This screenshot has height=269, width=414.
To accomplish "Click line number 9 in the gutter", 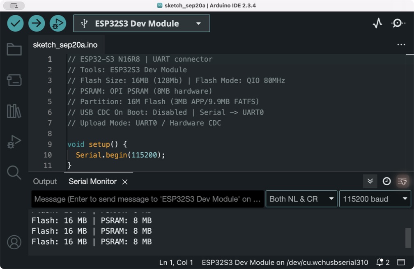I will (50, 144).
